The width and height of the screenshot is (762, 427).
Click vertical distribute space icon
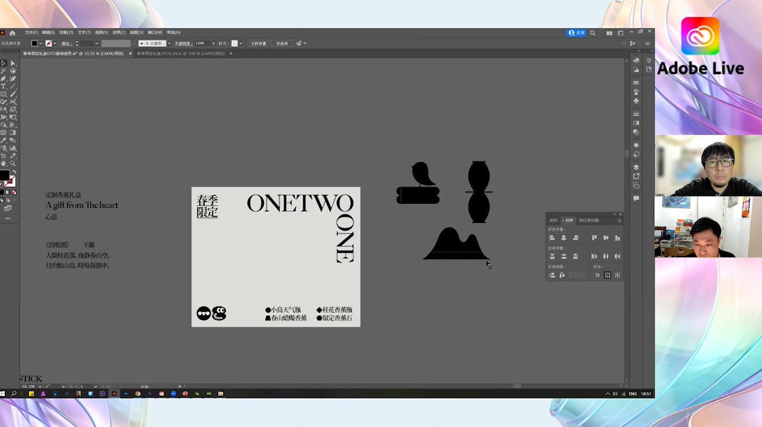pyautogui.click(x=552, y=275)
